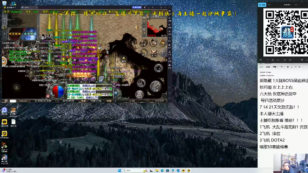Open the 任务 quest tab in game
The image size is (308, 173).
pos(5,20)
